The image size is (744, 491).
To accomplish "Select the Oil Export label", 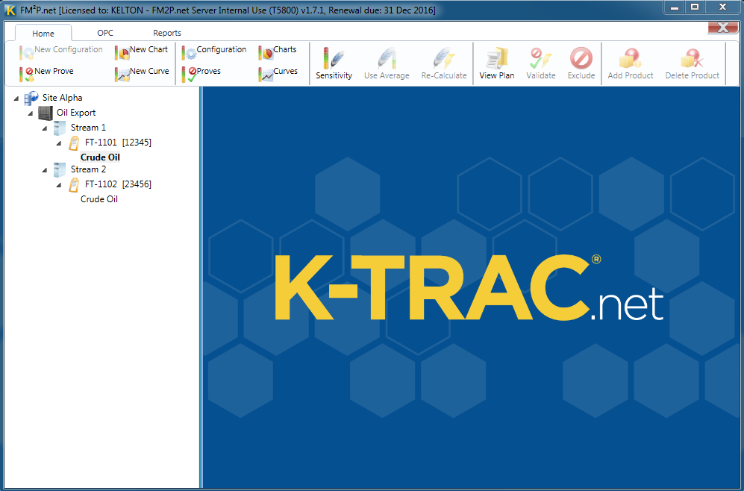I will [76, 113].
